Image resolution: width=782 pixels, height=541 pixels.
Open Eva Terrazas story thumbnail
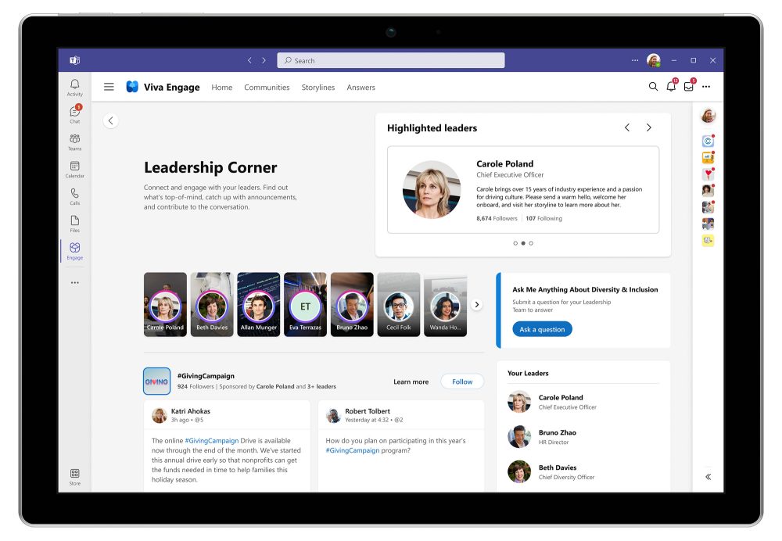click(305, 304)
